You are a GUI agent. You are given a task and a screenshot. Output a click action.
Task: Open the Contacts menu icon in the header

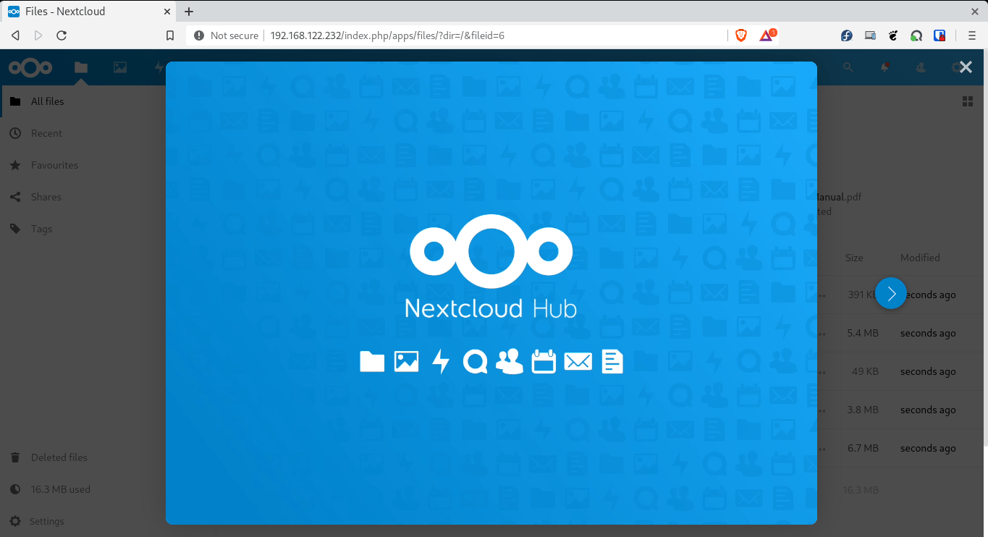pos(921,67)
